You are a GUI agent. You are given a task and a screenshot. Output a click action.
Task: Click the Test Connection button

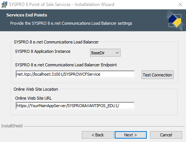tap(158, 75)
